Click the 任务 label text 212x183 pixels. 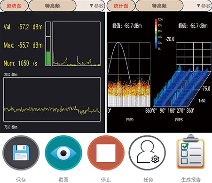(x=148, y=180)
